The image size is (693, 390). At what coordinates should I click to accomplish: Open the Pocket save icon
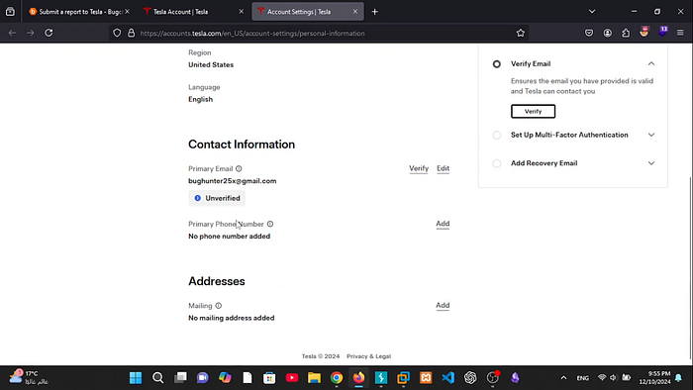pos(589,33)
